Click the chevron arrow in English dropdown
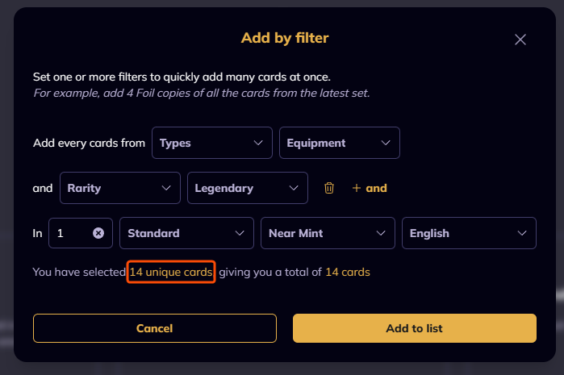Viewport: 564px width, 375px height. [522, 233]
